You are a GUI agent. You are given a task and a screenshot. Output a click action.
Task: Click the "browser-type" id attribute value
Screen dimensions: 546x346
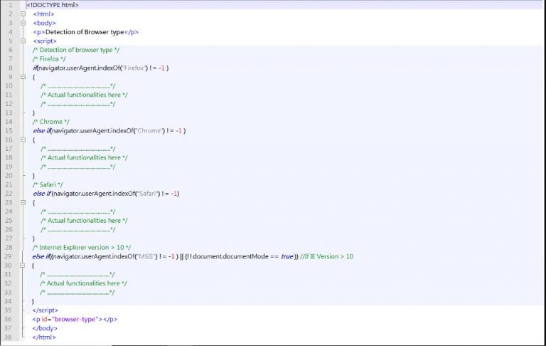coord(75,319)
